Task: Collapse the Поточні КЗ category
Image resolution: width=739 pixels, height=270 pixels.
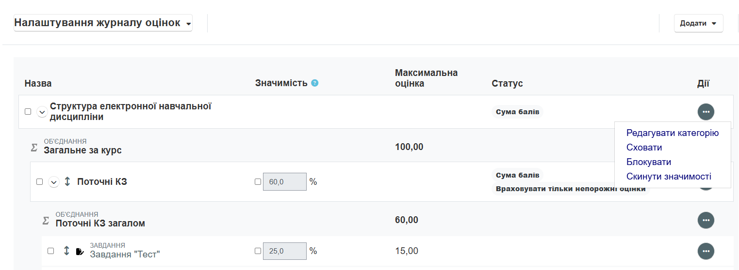Action: pos(54,182)
